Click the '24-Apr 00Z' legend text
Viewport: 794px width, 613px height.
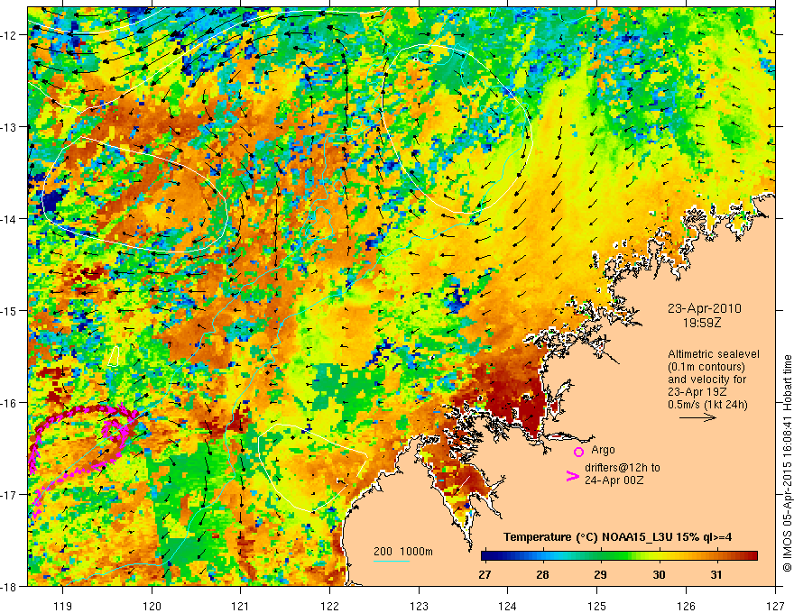(x=614, y=480)
